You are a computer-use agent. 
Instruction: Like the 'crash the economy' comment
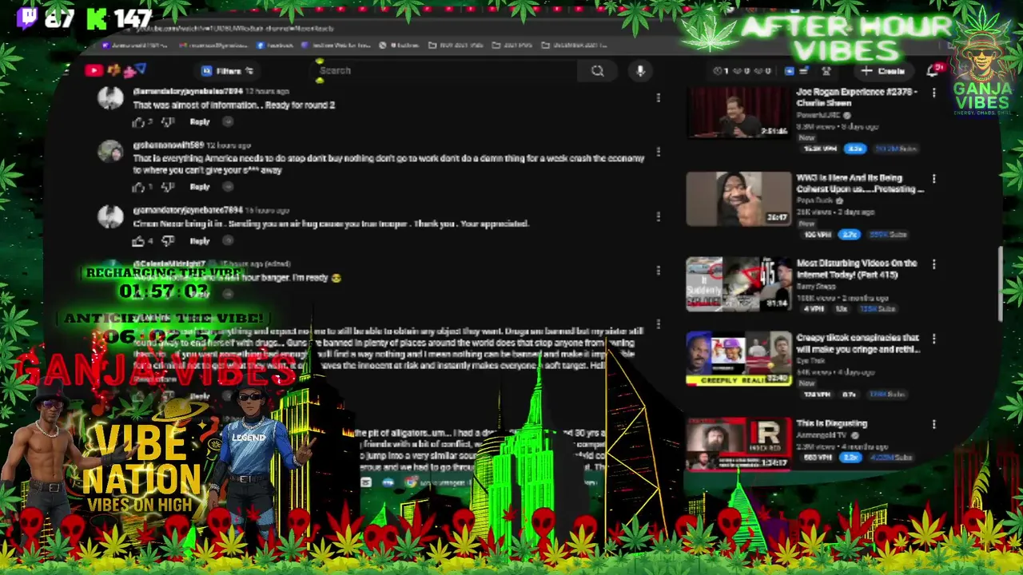[x=138, y=187]
